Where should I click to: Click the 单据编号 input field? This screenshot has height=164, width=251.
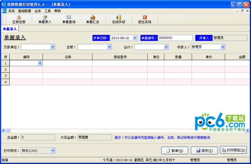(175, 38)
